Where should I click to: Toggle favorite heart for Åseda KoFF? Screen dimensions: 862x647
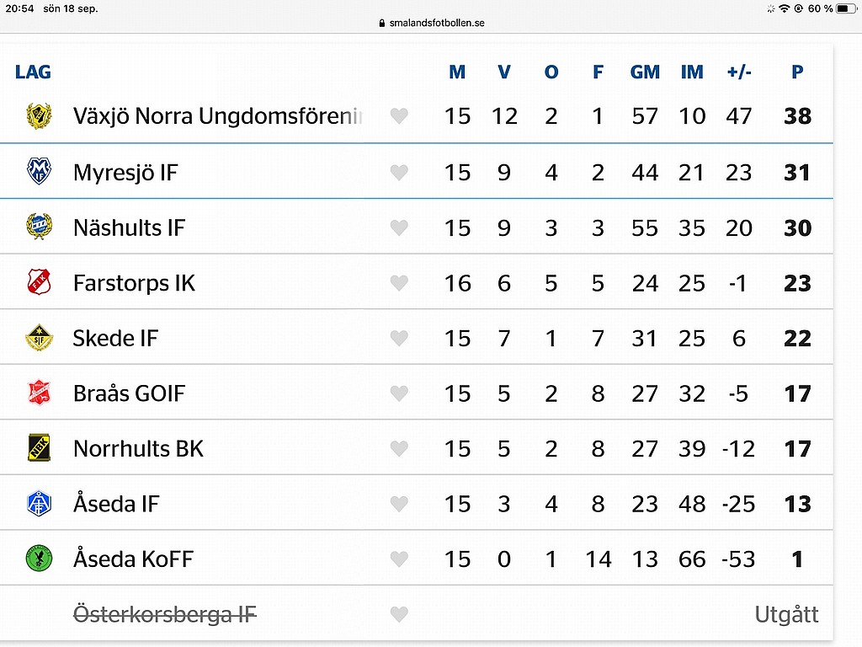click(399, 559)
